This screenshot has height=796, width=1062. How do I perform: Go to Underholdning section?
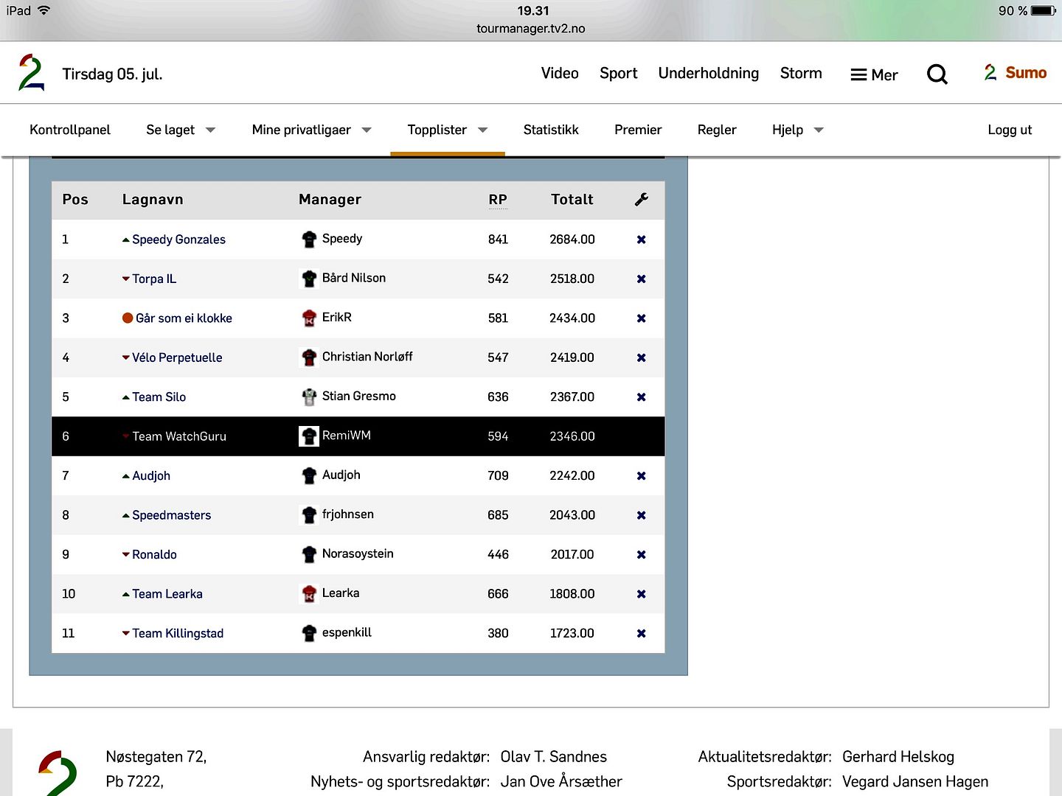click(x=708, y=73)
